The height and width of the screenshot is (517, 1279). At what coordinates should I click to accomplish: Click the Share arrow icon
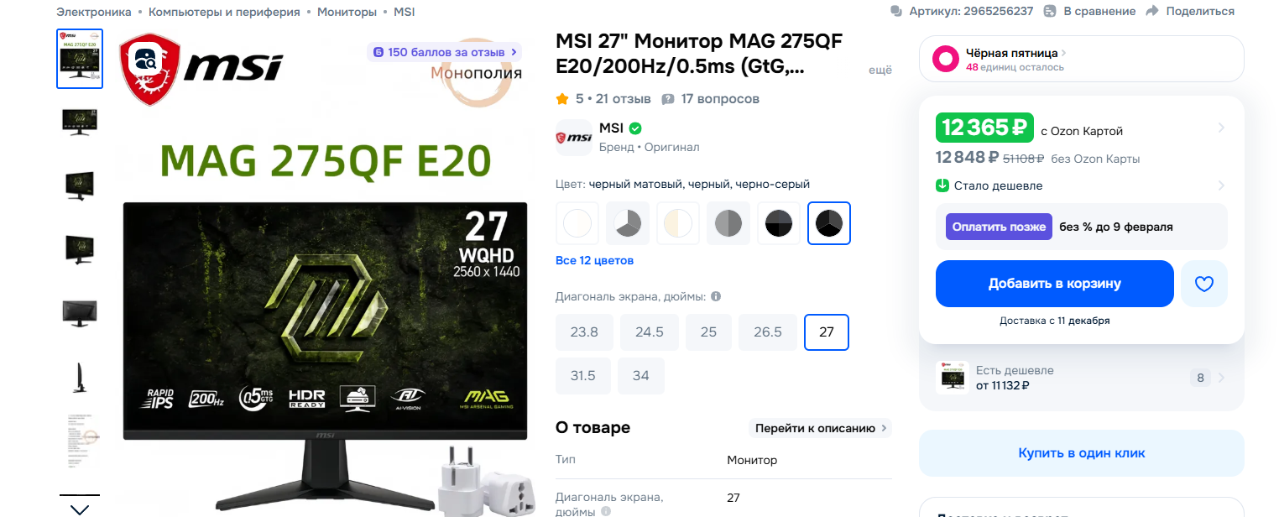[1152, 11]
